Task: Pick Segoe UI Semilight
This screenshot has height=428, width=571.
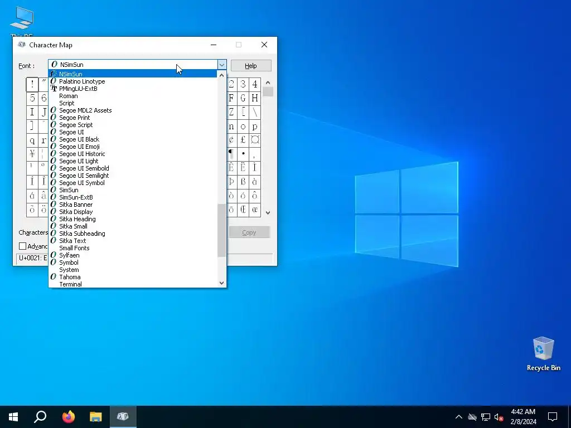Action: [133, 176]
